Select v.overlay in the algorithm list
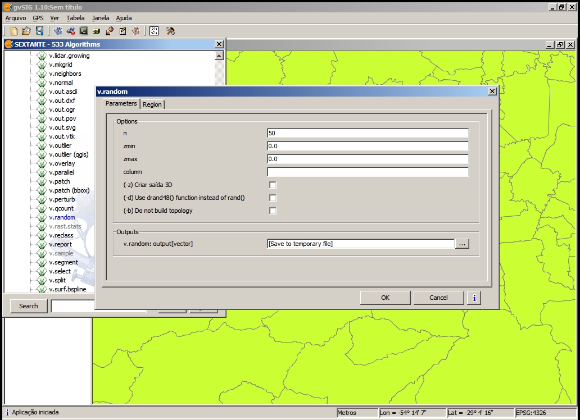This screenshot has height=420, width=580. 62,163
